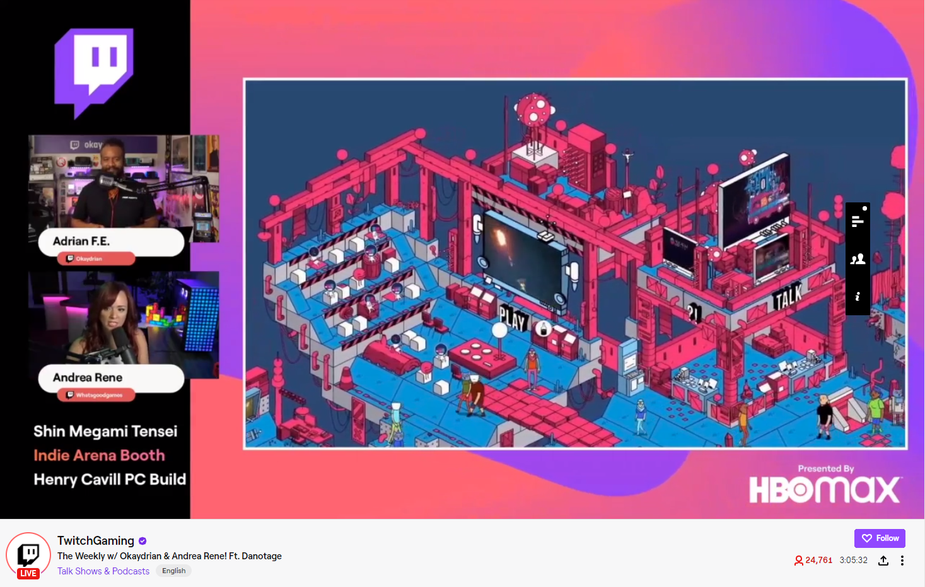Screen dimensions: 925x587
Task: Click the Okaydrian channel tag
Action: click(96, 259)
